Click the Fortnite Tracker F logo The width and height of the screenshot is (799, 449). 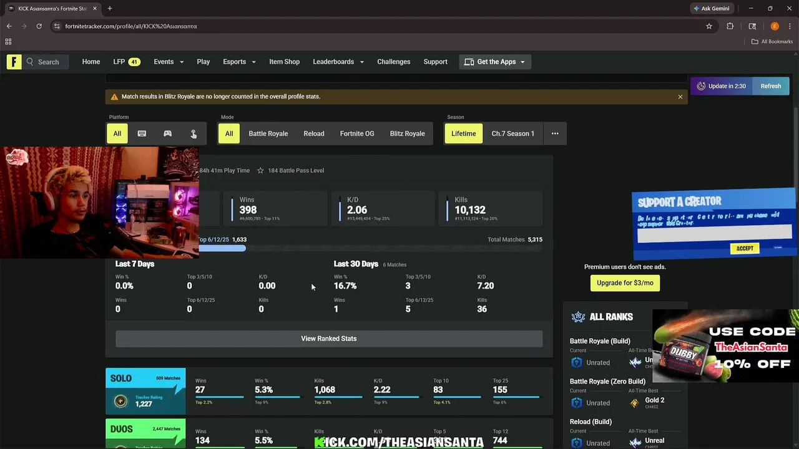(x=14, y=62)
